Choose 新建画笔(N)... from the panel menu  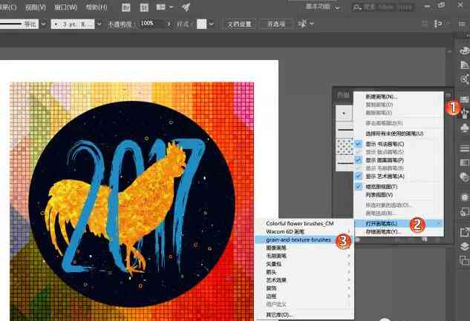tap(399, 96)
